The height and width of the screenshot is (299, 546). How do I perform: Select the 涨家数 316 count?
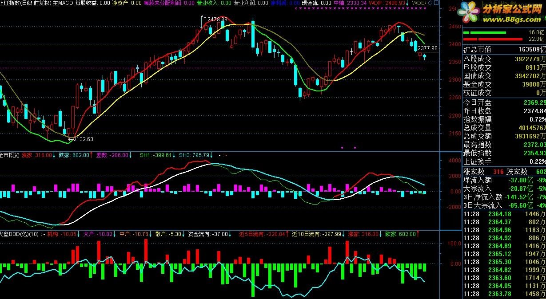click(482, 172)
